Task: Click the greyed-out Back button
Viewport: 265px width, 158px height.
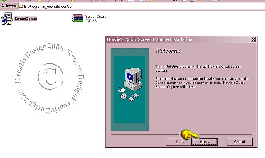Action: click(179, 142)
